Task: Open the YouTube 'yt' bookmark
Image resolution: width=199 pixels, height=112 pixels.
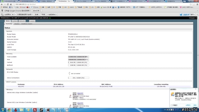Action: click(28, 7)
